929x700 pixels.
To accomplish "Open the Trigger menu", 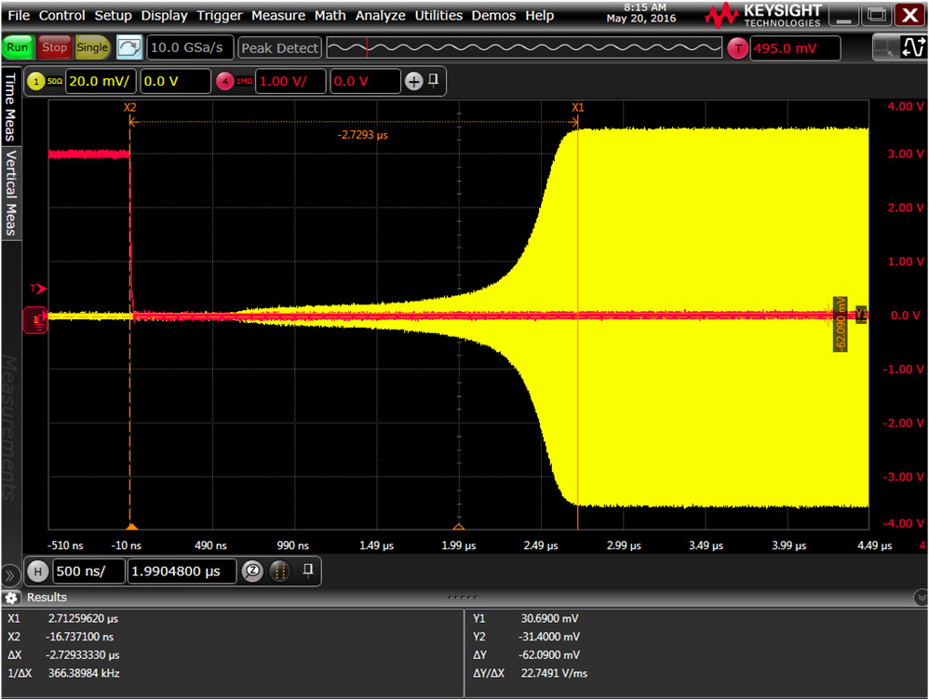I will pyautogui.click(x=220, y=16).
